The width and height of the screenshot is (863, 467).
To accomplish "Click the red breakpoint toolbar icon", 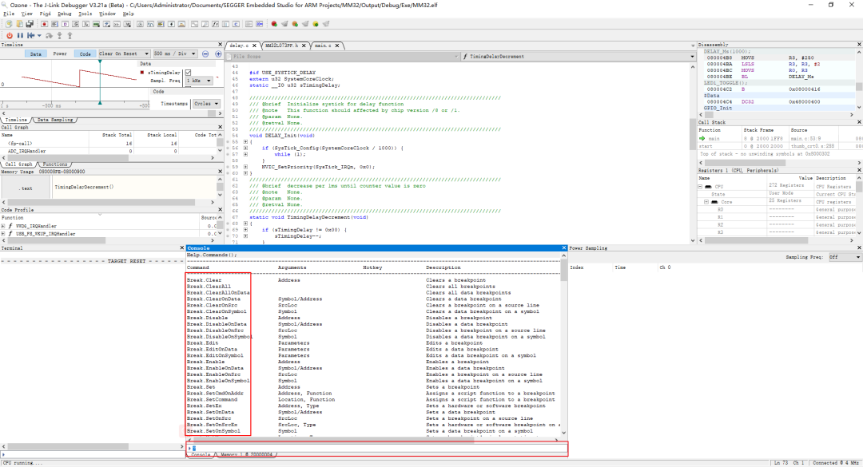I will tap(274, 24).
